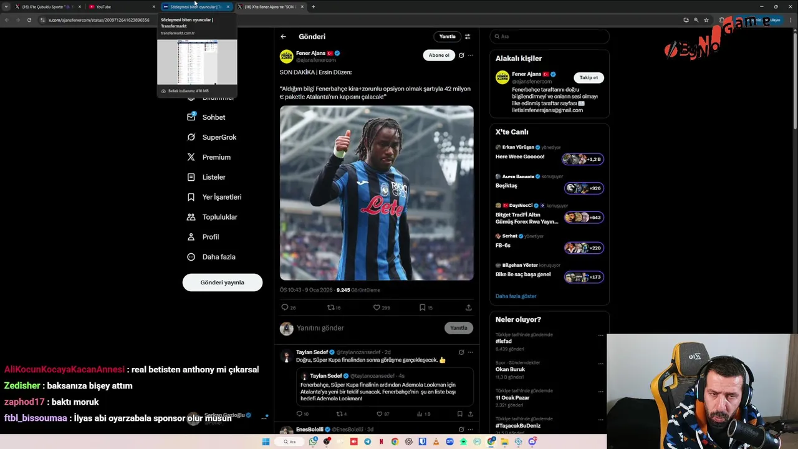Click Daha fazla göster link
The image size is (798, 449).
pyautogui.click(x=516, y=296)
